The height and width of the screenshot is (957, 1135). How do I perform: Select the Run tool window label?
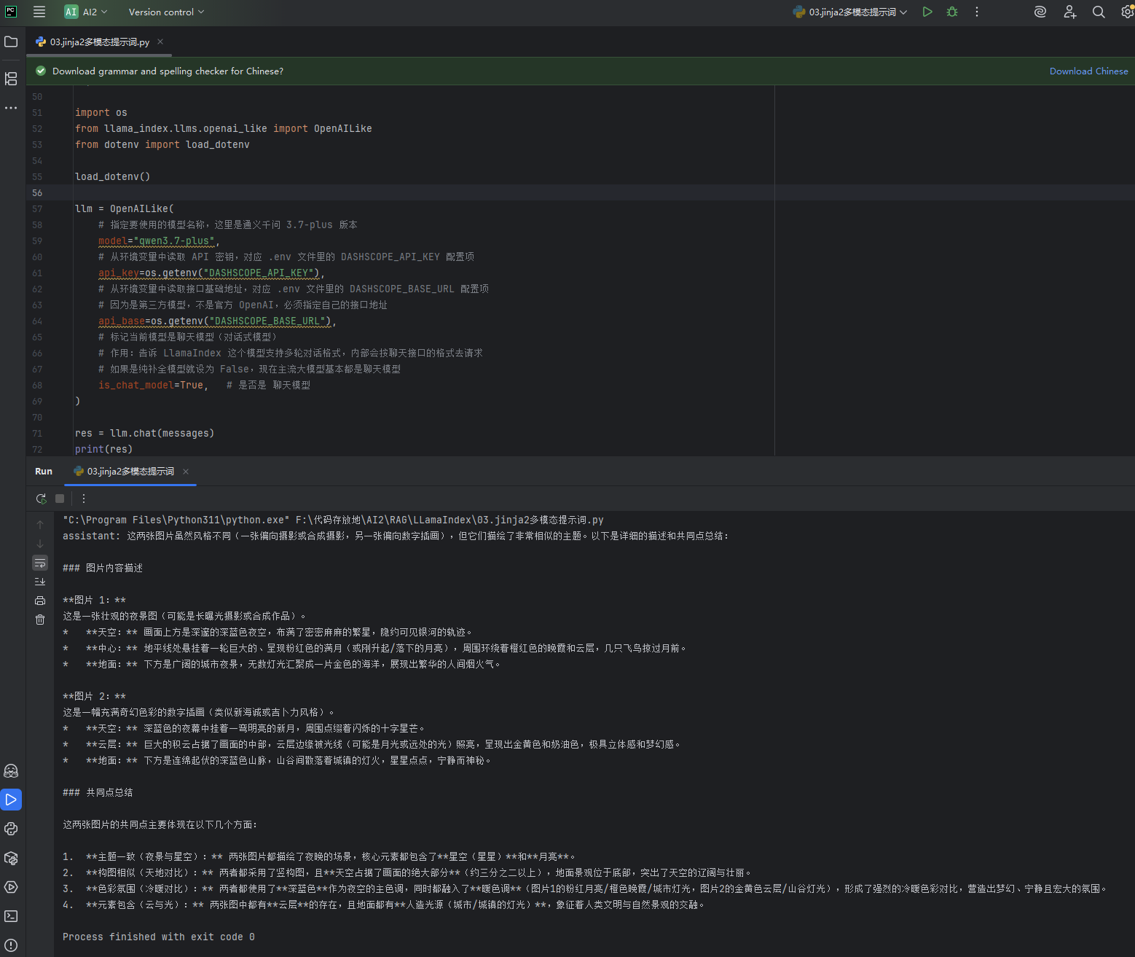44,471
